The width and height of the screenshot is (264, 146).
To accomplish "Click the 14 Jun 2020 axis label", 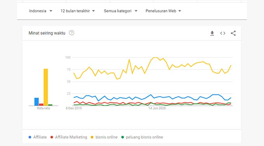I will tap(157, 108).
